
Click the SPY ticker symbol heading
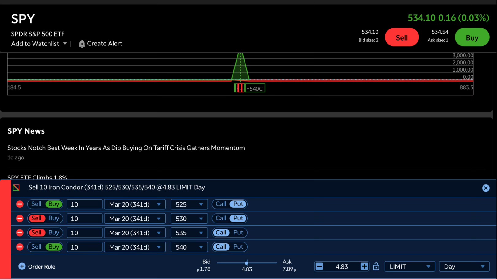tap(23, 19)
